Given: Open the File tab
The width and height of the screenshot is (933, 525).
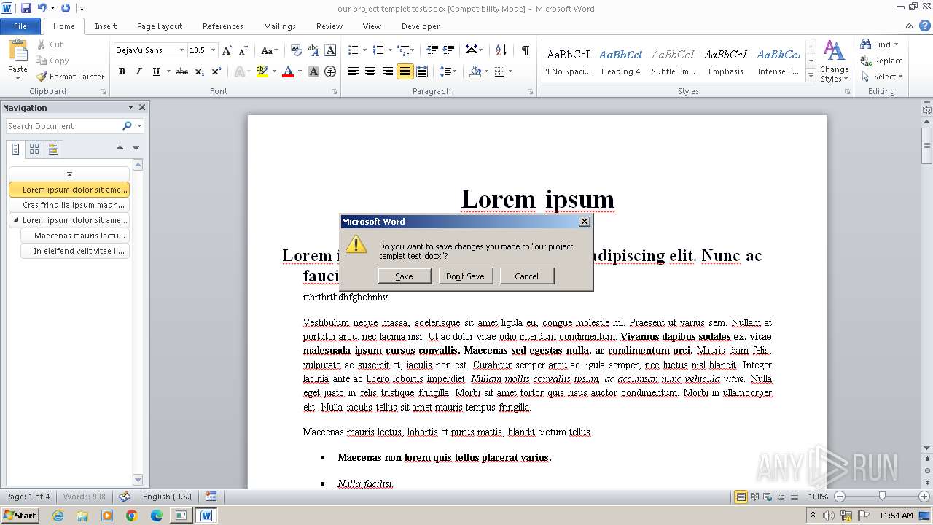Looking at the screenshot, I should 20,26.
